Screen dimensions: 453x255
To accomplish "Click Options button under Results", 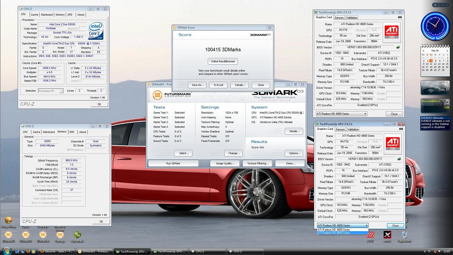I will (x=295, y=153).
